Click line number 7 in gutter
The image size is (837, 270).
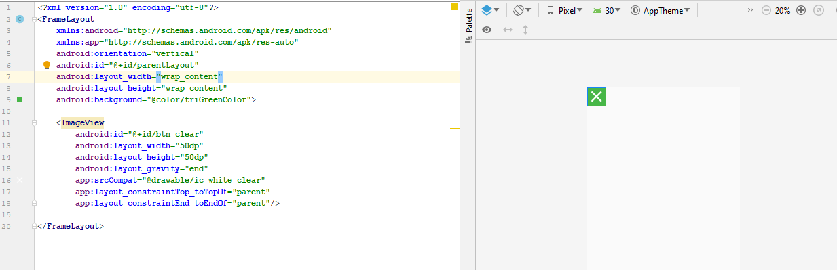pos(7,76)
